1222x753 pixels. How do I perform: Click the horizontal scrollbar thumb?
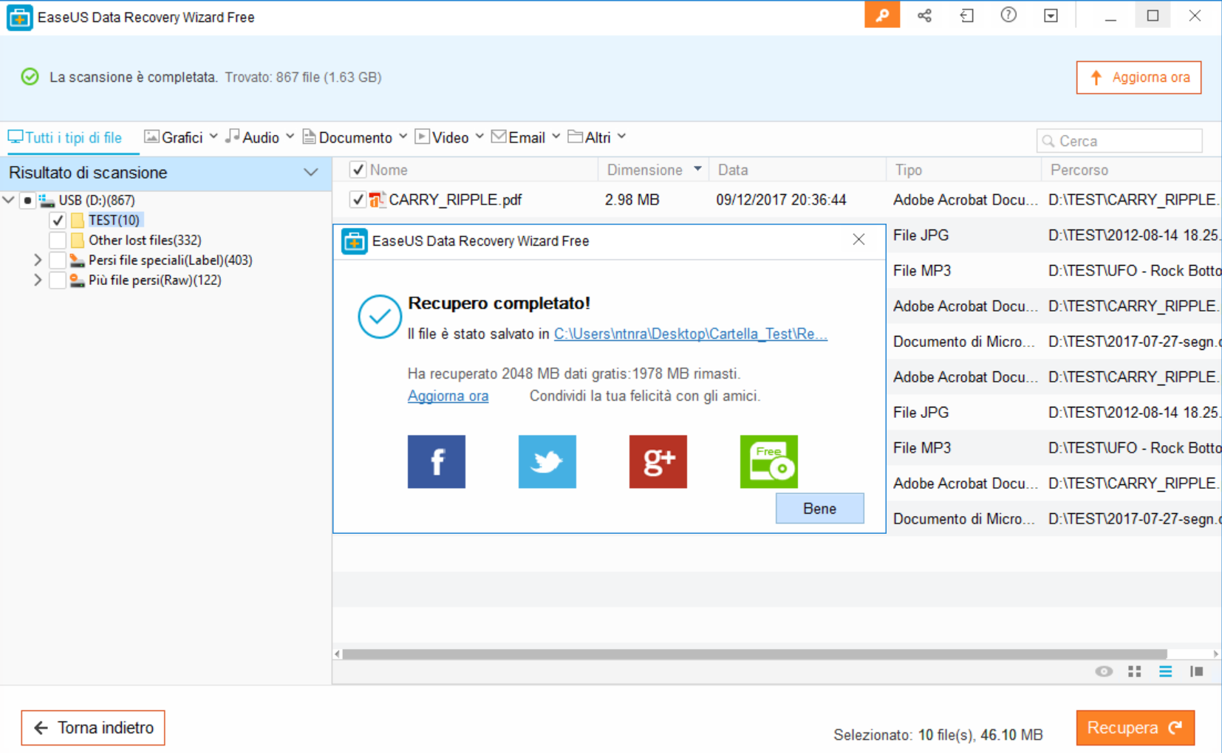click(754, 654)
